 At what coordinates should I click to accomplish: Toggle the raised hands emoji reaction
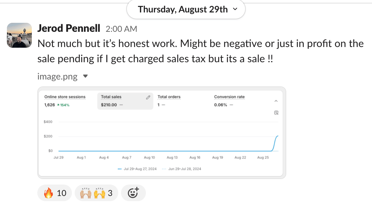[x=96, y=193]
